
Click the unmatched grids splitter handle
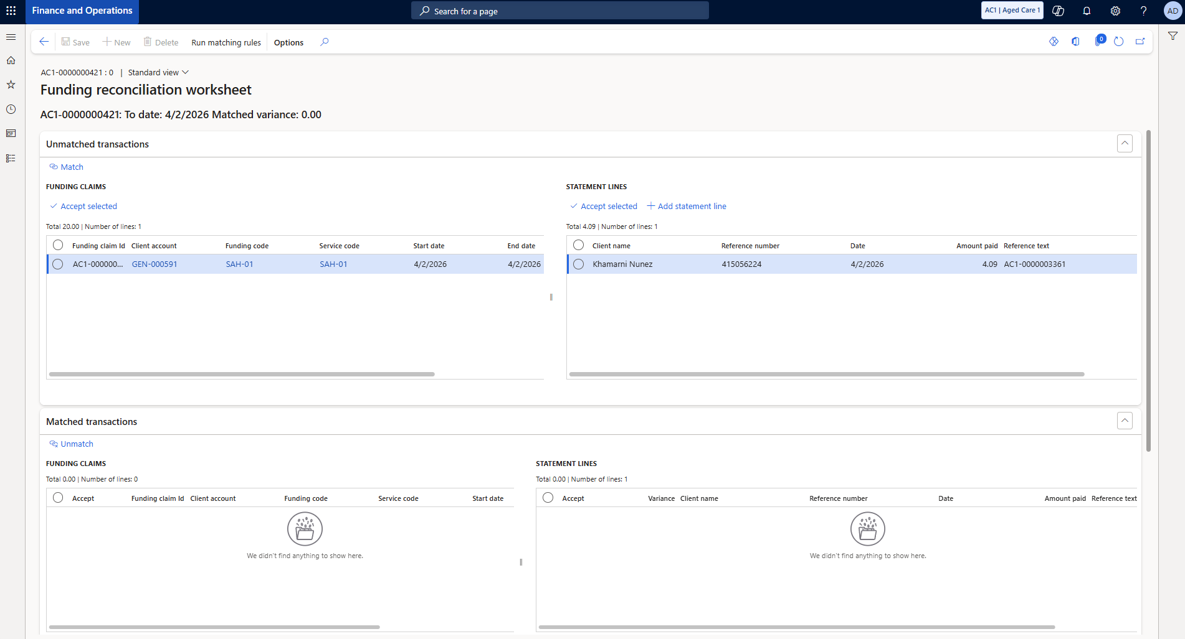[551, 297]
